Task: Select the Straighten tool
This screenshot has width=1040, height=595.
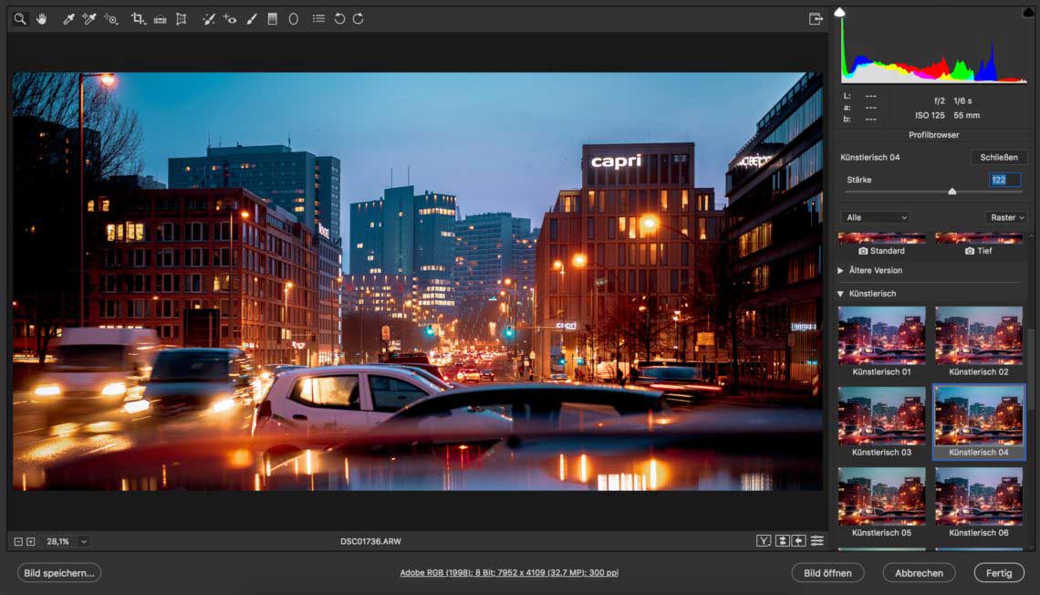Action: point(160,18)
